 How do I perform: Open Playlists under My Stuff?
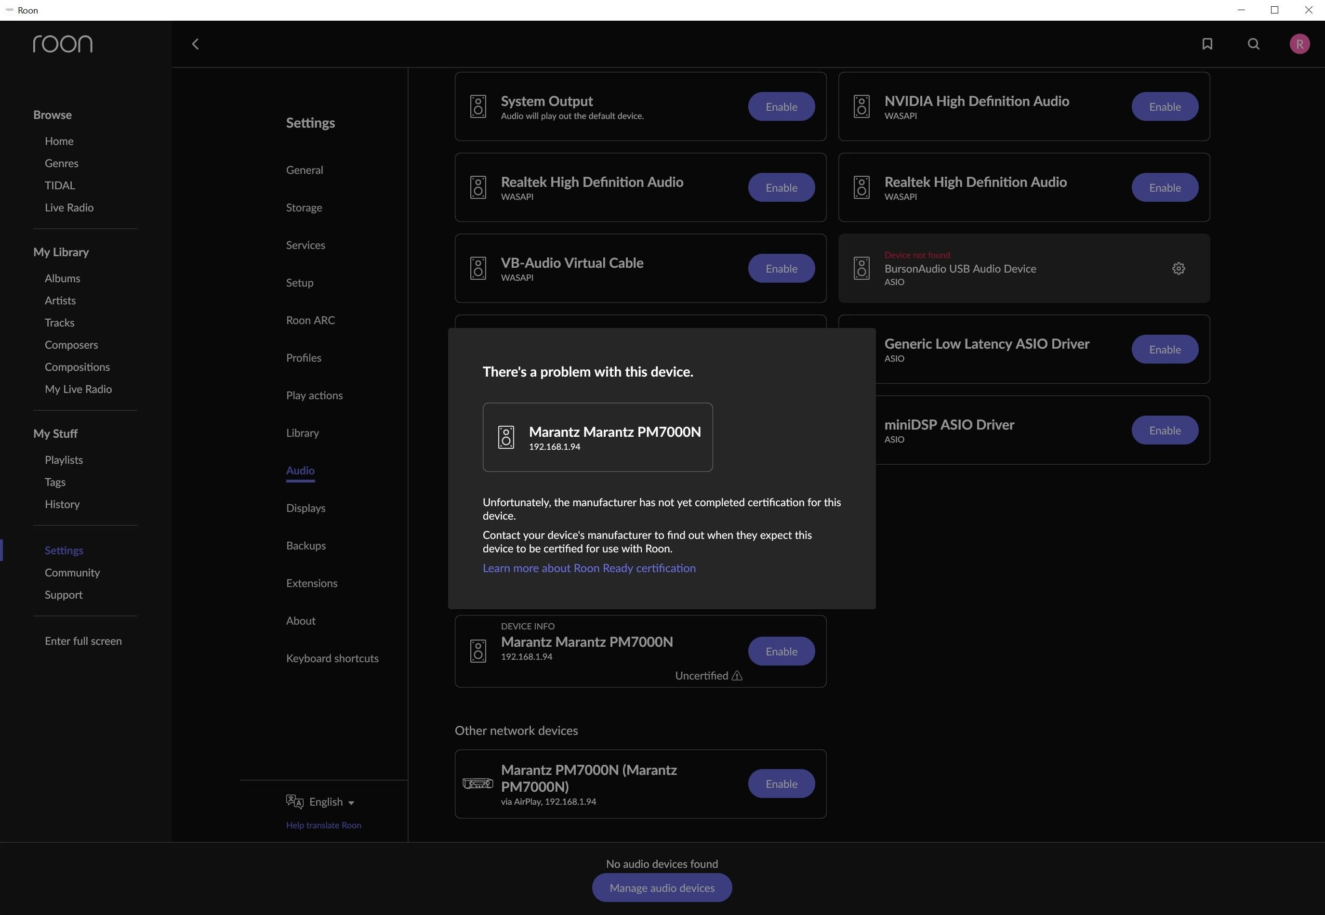point(64,460)
